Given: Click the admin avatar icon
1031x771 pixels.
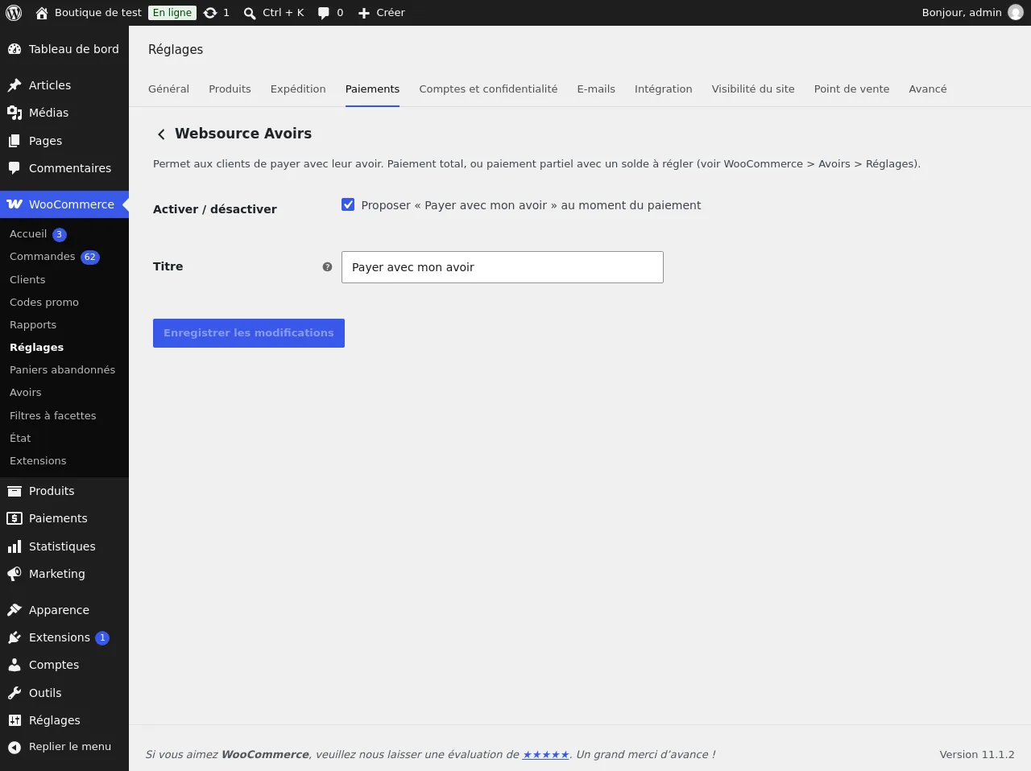Looking at the screenshot, I should pos(1016,13).
